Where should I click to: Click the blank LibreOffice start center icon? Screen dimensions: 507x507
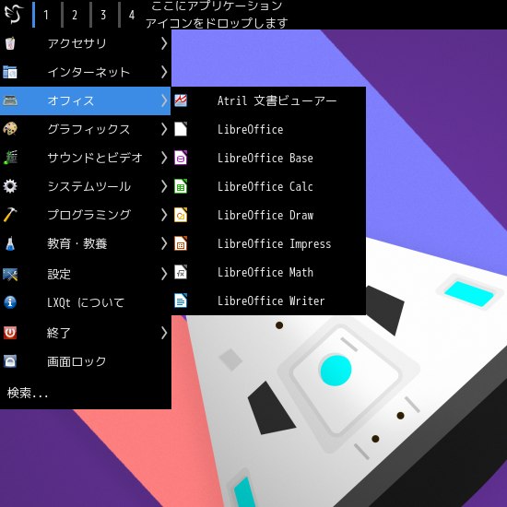(x=181, y=129)
